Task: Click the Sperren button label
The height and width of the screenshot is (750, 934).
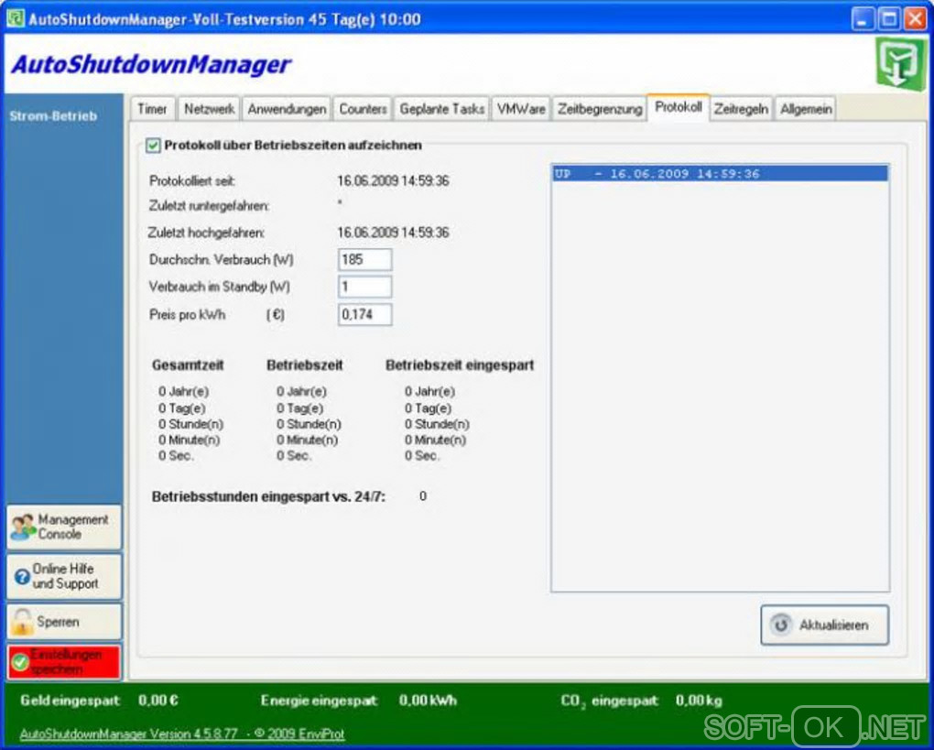Action: [58, 622]
